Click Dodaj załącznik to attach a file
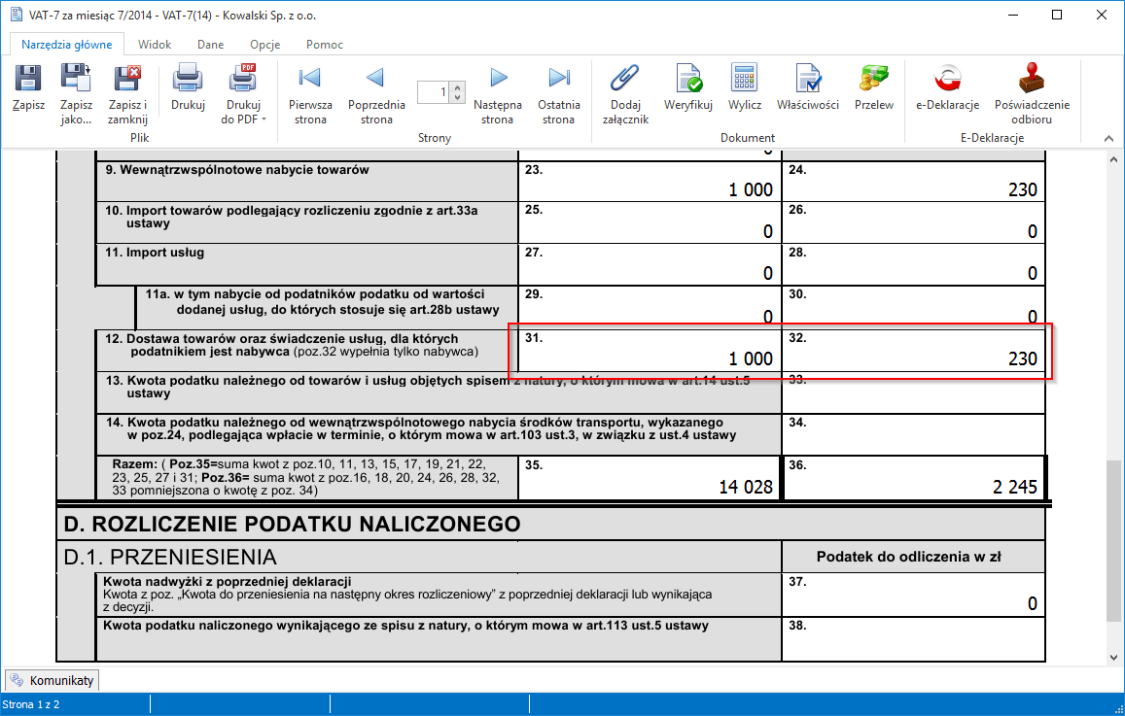Screen dimensions: 1125x716 [624, 87]
